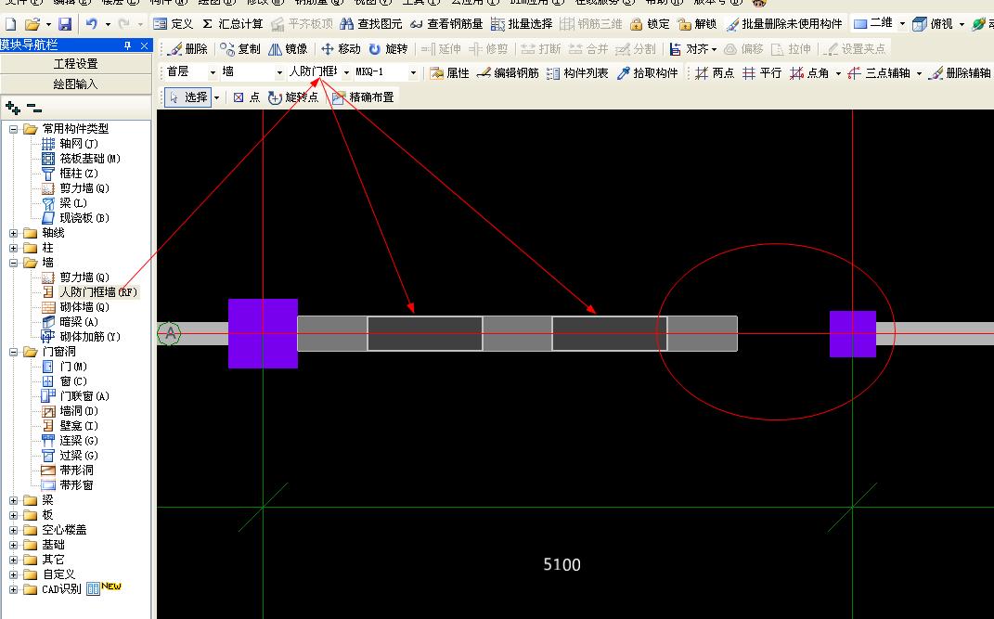Click 批量删除未使用构件 tool
Viewport: 994px width, 619px height.
(784, 24)
